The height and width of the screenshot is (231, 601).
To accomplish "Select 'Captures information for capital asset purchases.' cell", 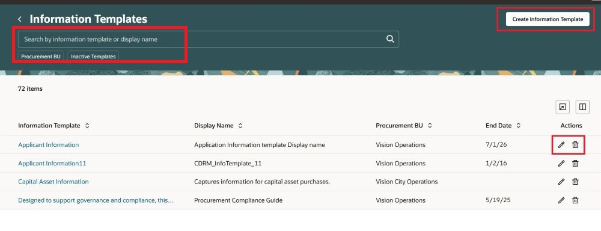I will [x=262, y=182].
